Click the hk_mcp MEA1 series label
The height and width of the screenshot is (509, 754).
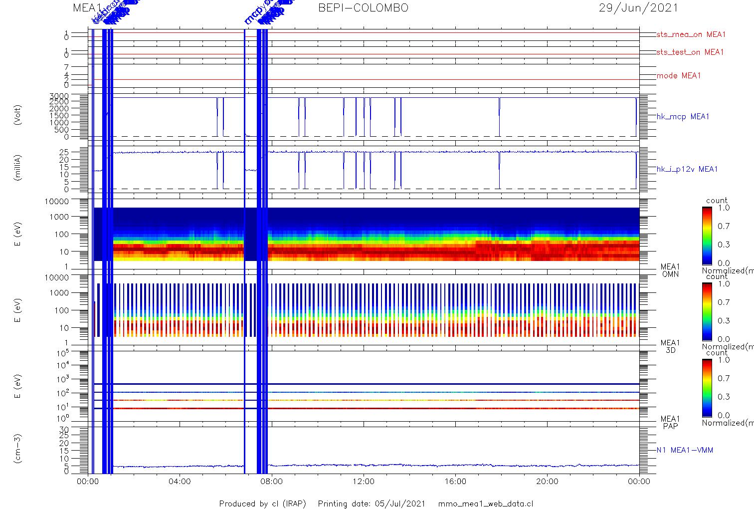click(x=683, y=116)
